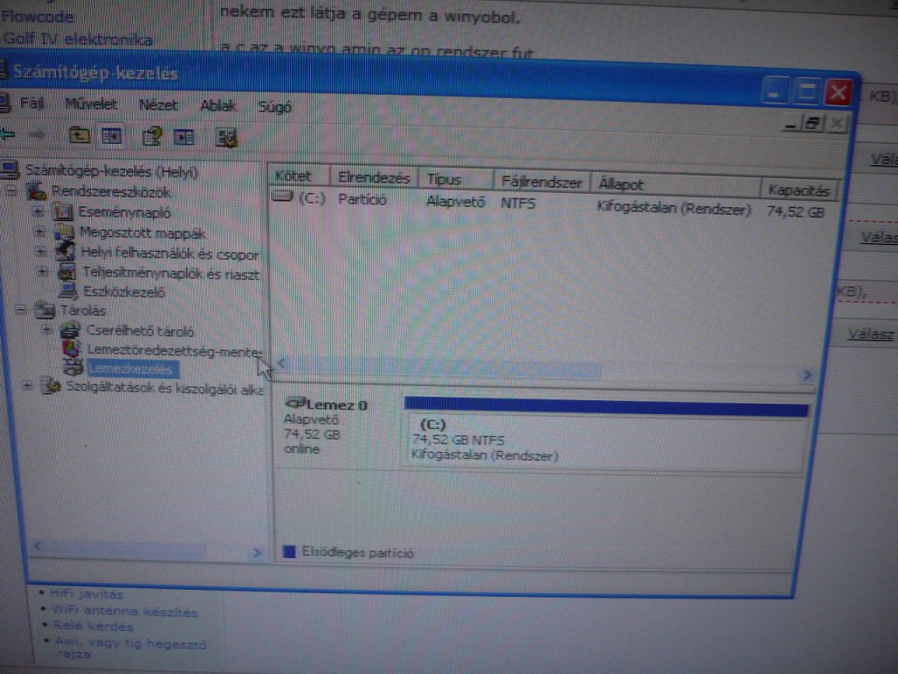
Task: Select the Számítógép-kezelés (Helyi) root node
Action: tap(111, 171)
